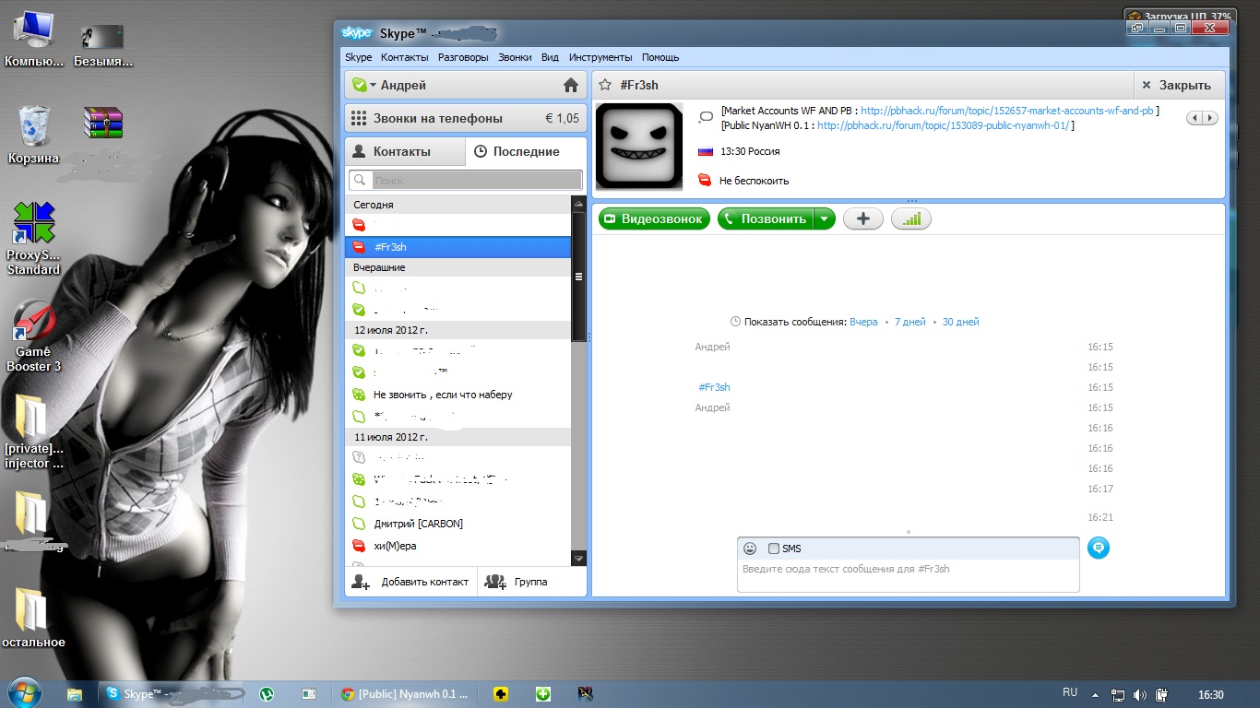Viewport: 1260px width, 708px height.
Task: Click the contact list scrollbar thumb
Action: point(578,277)
